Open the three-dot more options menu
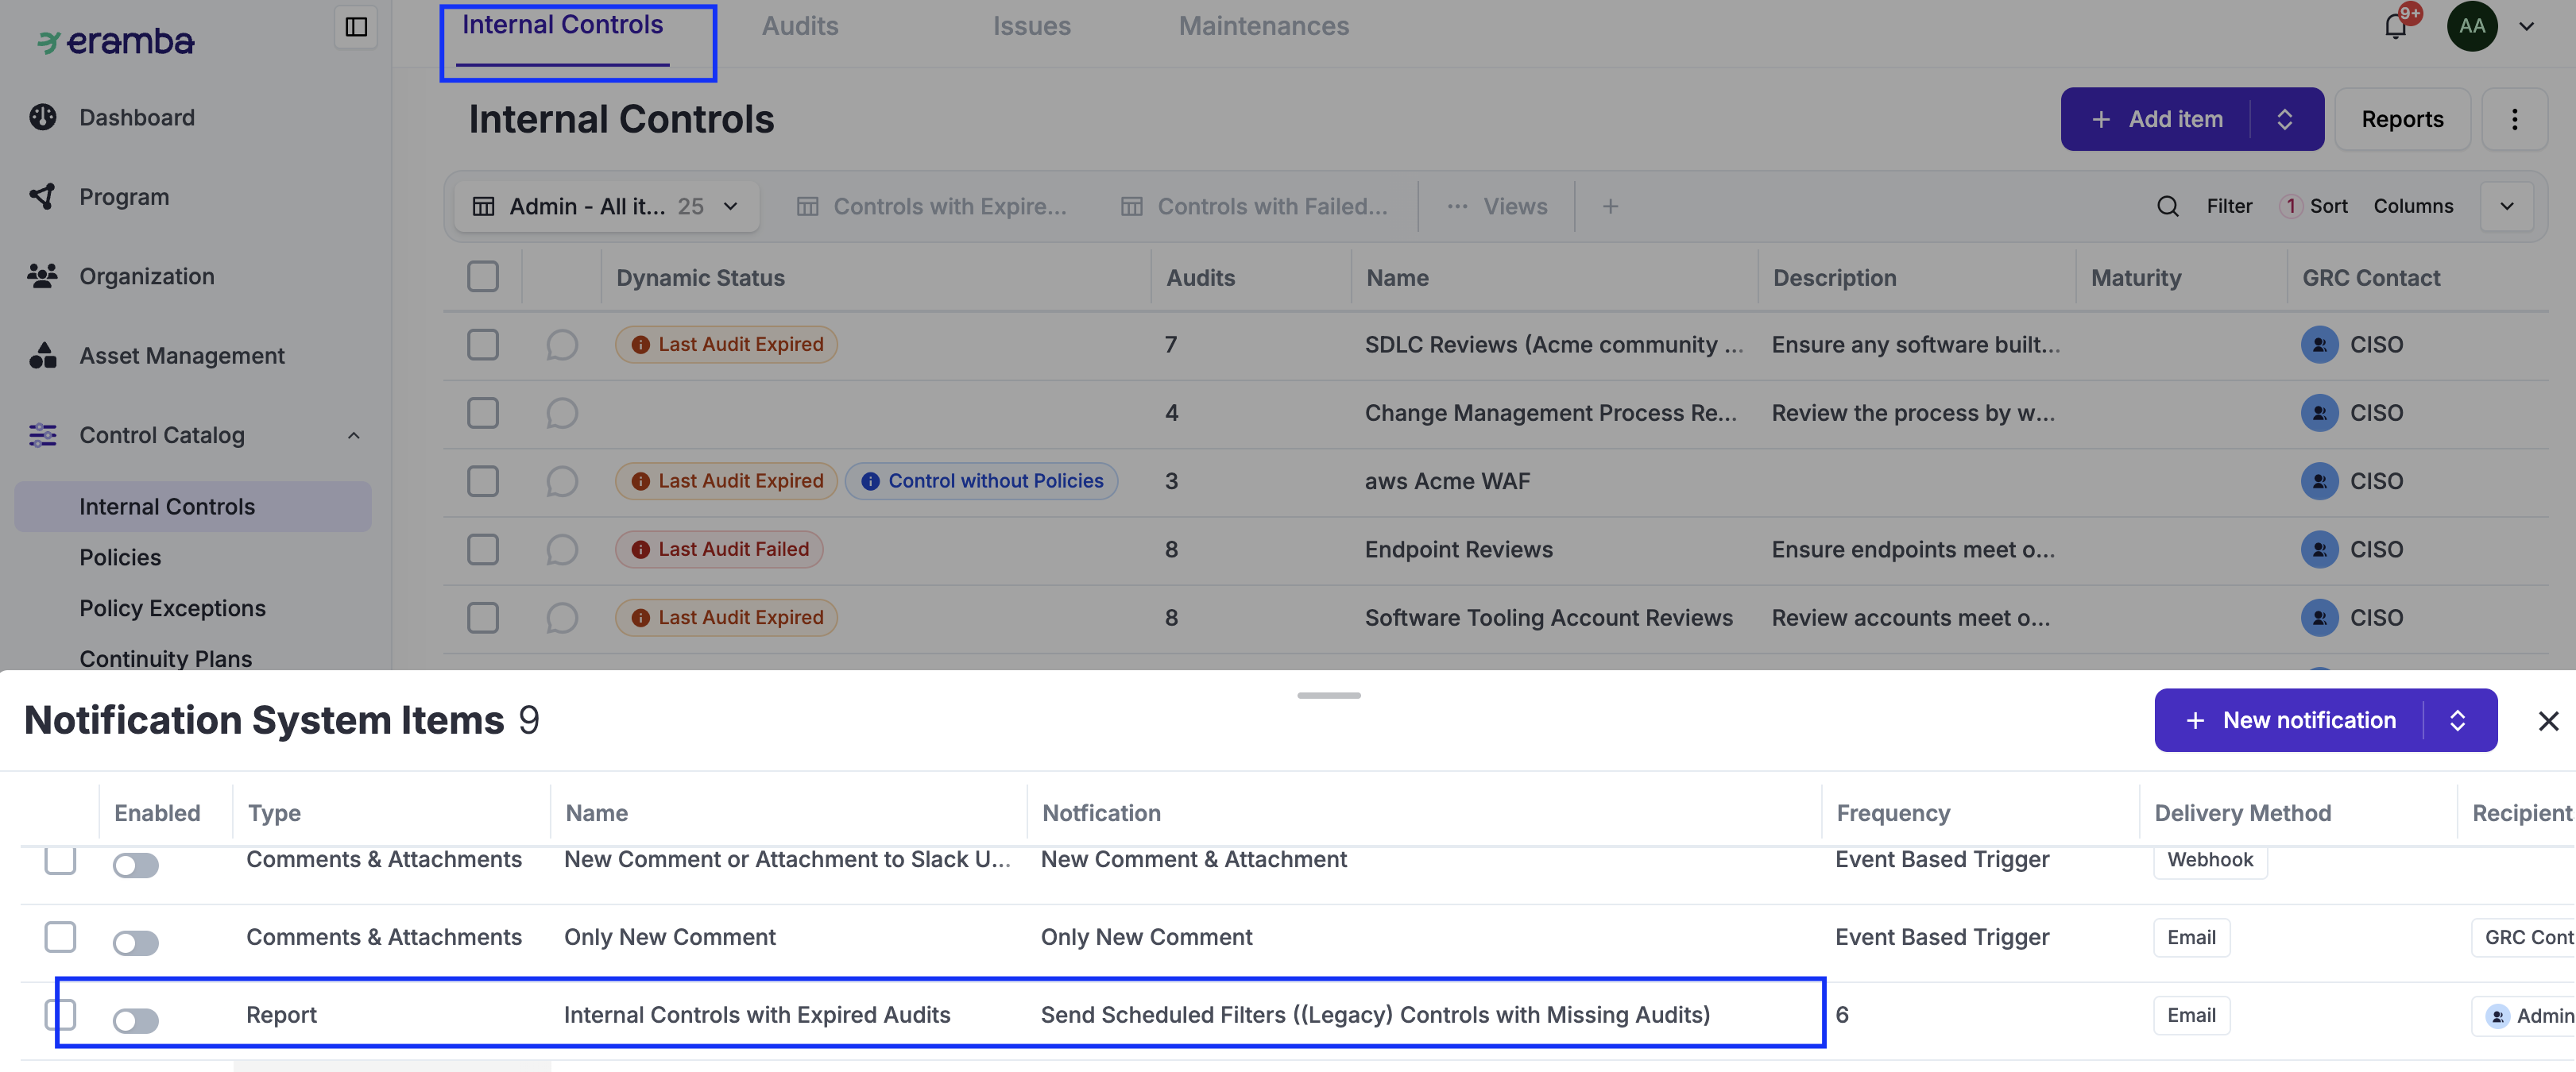Image resolution: width=2576 pixels, height=1072 pixels. (x=2514, y=119)
